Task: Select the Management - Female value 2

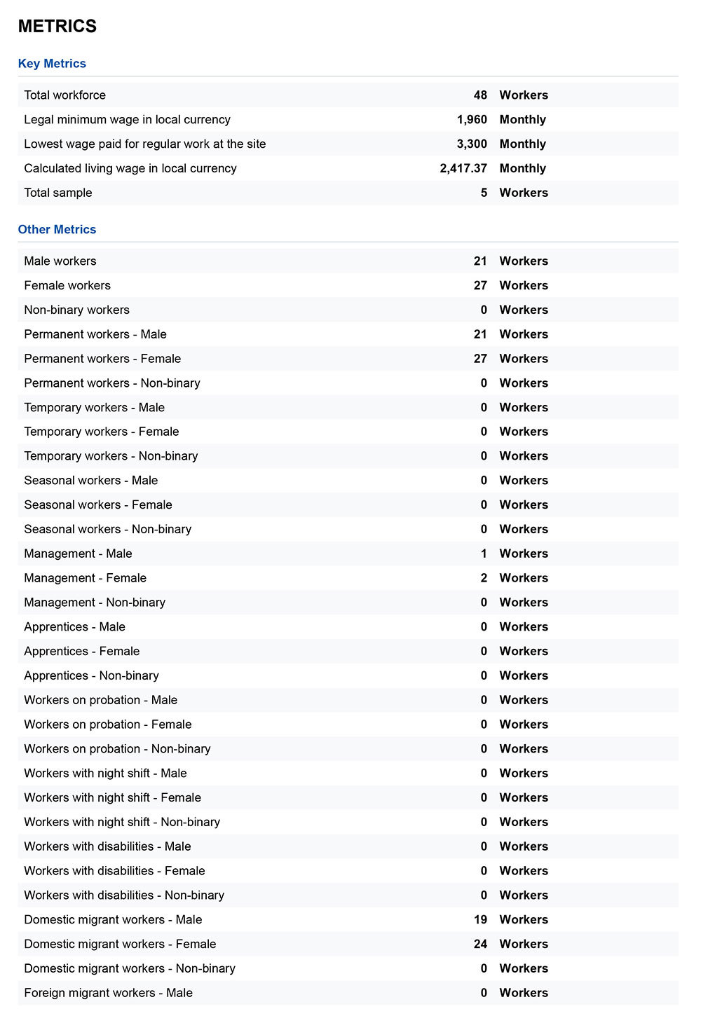Action: click(x=484, y=578)
